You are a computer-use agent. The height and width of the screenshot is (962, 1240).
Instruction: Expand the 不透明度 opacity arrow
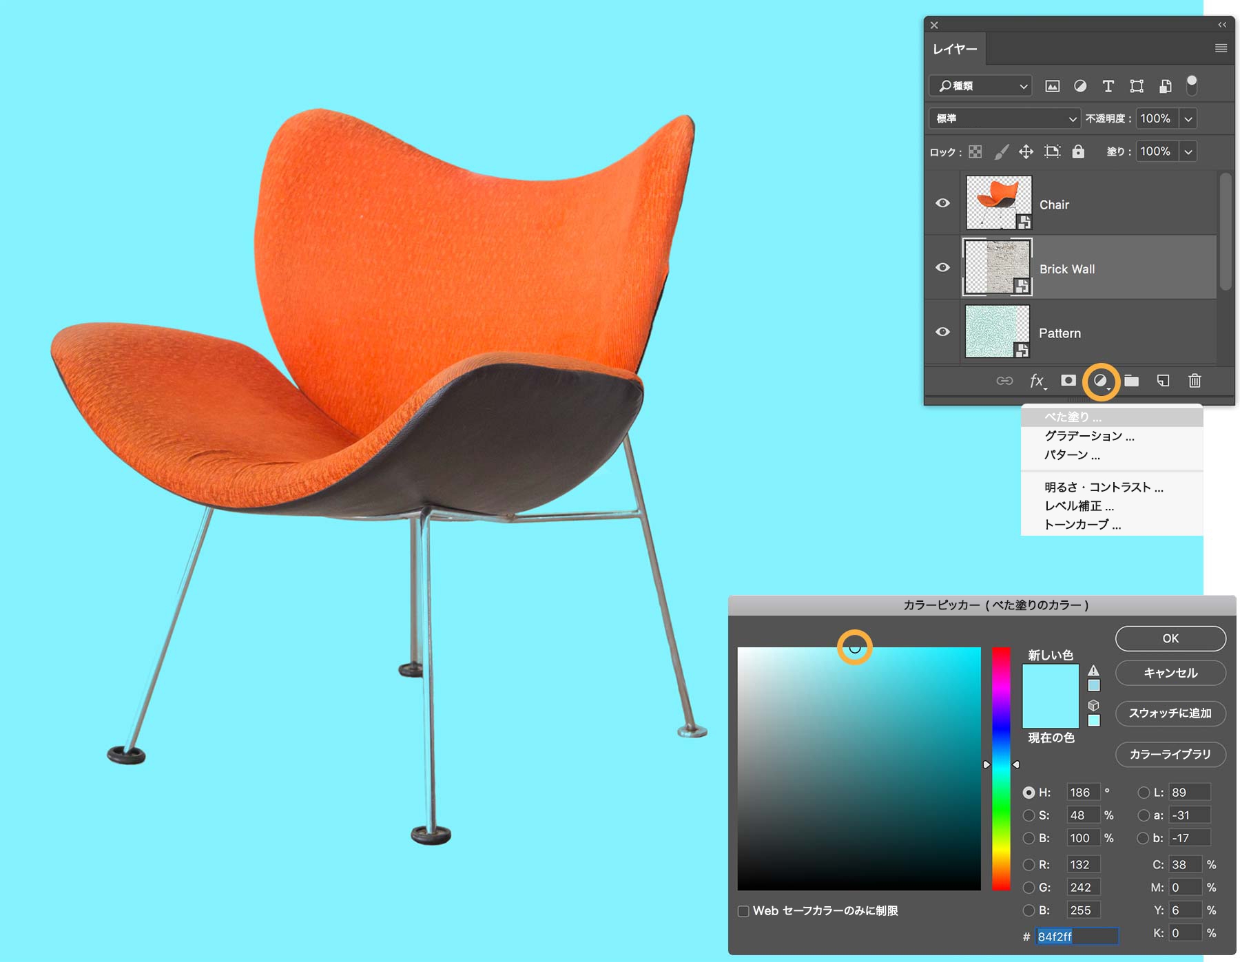pyautogui.click(x=1188, y=118)
